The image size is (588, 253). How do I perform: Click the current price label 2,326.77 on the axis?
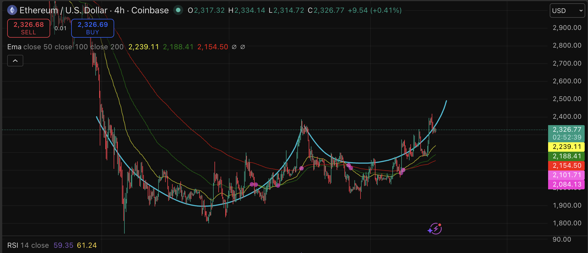566,129
